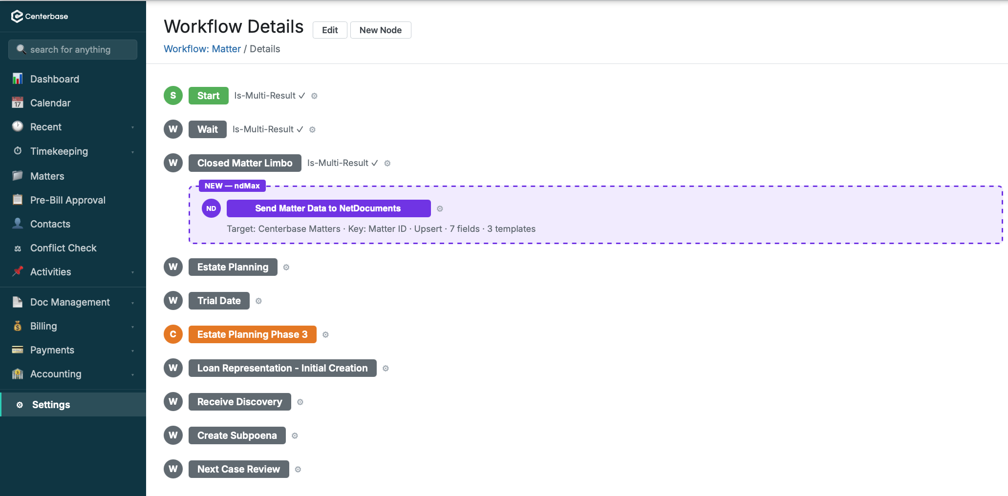Click the orange C circle icon

pyautogui.click(x=173, y=334)
